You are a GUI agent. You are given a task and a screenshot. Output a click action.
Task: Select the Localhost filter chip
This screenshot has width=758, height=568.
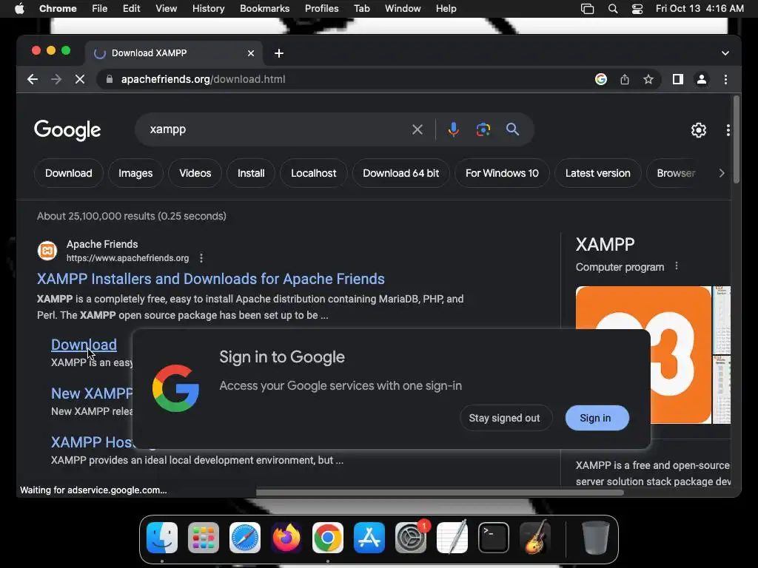(x=314, y=173)
